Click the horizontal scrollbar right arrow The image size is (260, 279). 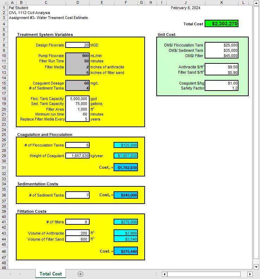(x=250, y=274)
